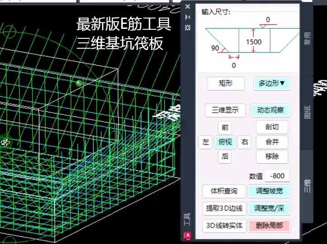
Task: Click the palette auto-hide pin icon
Action: pyautogui.click(x=188, y=17)
